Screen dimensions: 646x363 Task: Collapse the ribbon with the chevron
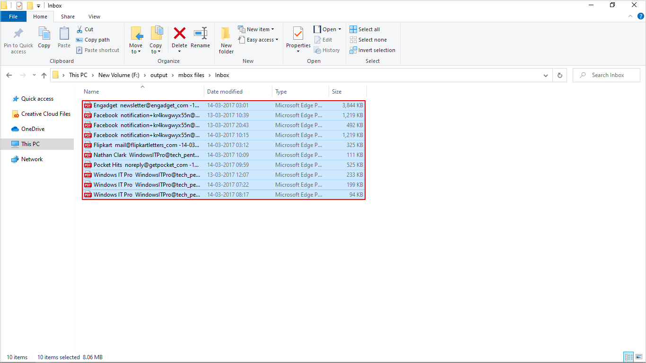coord(631,16)
